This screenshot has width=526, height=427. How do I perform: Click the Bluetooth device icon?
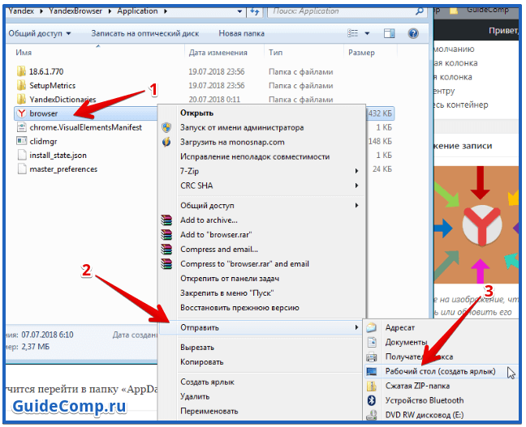click(x=372, y=400)
